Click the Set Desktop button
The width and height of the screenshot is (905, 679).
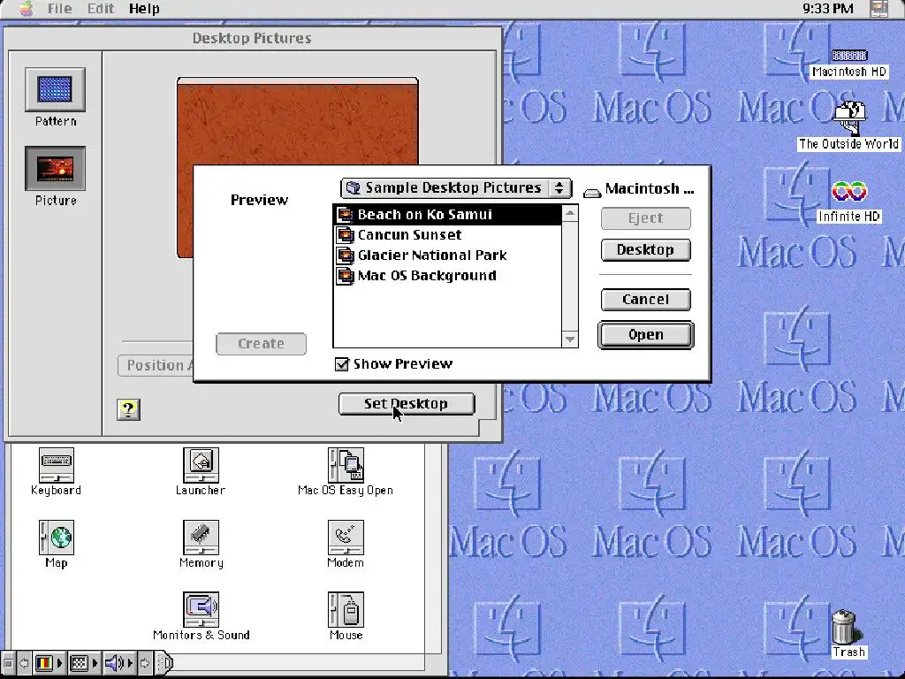coord(407,403)
